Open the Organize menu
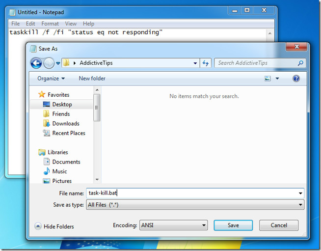Screen dimensions: 321x251 coord(51,79)
